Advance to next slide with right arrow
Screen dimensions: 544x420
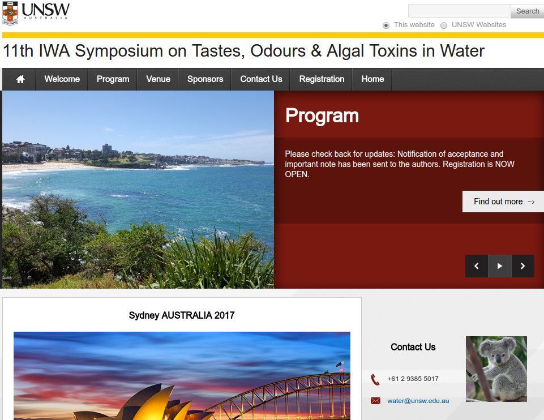pos(523,266)
